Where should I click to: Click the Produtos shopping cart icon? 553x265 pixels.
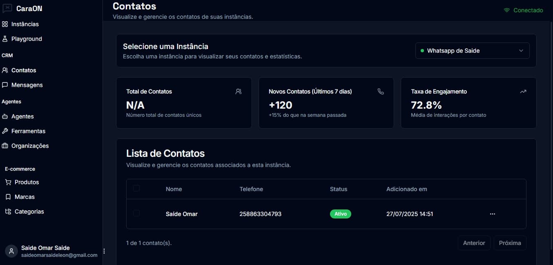point(8,182)
